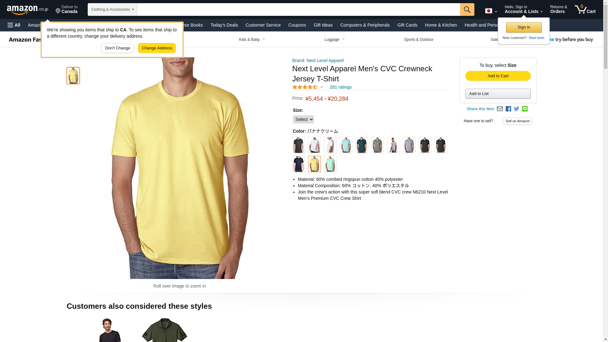
Task: Click the Change Address button
Action: coord(157,48)
